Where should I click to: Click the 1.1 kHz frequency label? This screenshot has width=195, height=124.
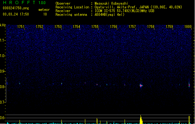(x=3, y=40)
